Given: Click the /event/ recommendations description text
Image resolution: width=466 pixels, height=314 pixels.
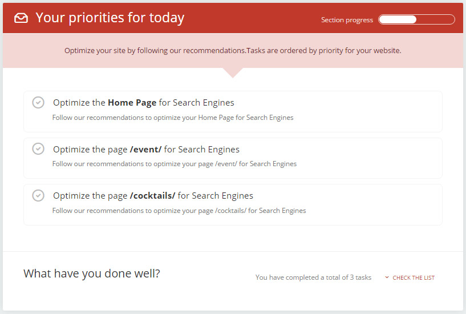Looking at the screenshot, I should [x=175, y=164].
